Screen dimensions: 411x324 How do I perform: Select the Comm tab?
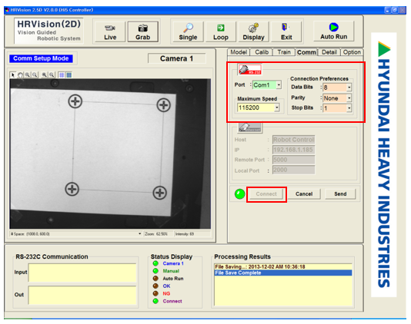(306, 52)
